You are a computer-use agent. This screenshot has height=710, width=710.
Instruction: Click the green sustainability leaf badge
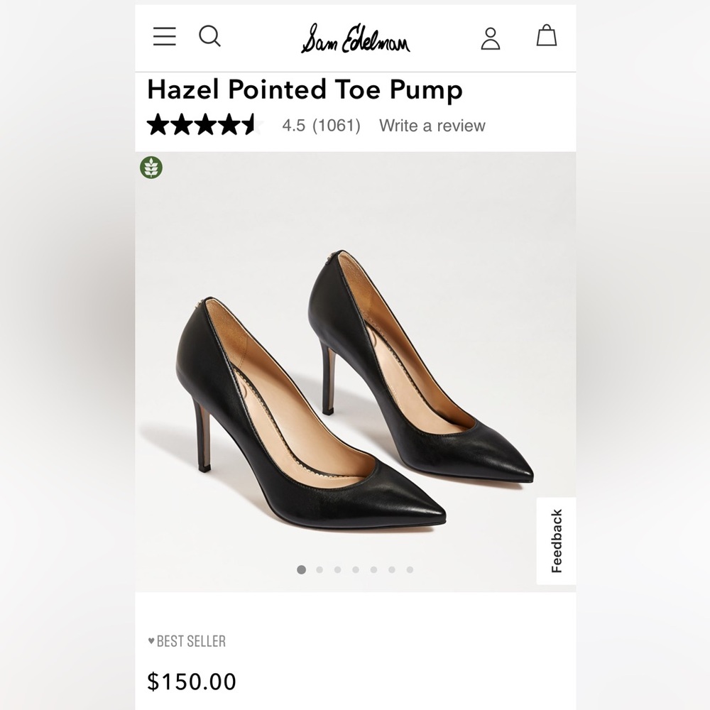(151, 169)
